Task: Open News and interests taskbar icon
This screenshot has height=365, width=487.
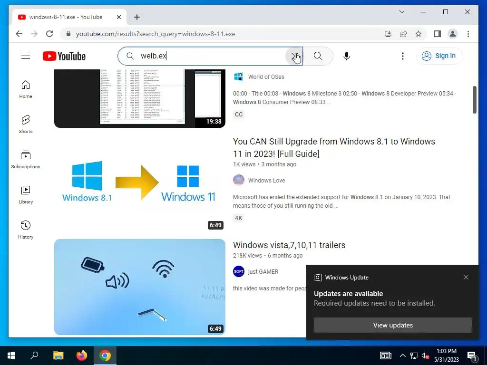Action: (x=385, y=355)
